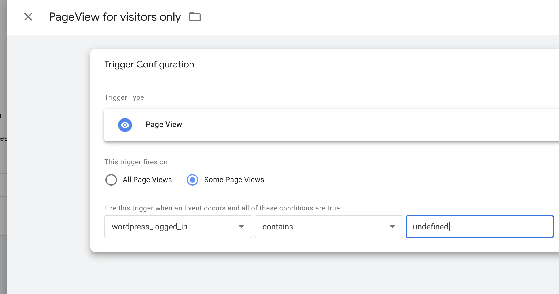The image size is (559, 294).
Task: Click the Trigger Configuration heading
Action: (x=149, y=64)
